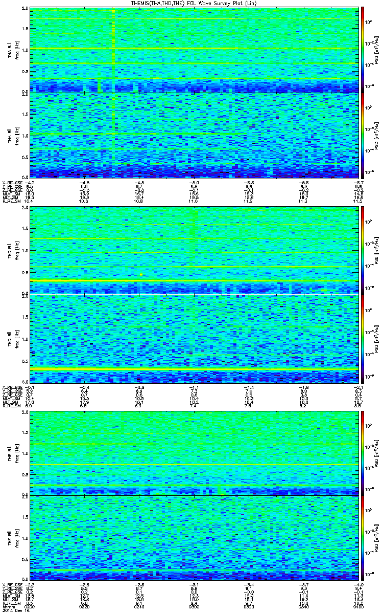Image resolution: width=383 pixels, height=614 pixels.
Task: Click the PSD color bar beside THA B⊥ panel
Action: 363,50
